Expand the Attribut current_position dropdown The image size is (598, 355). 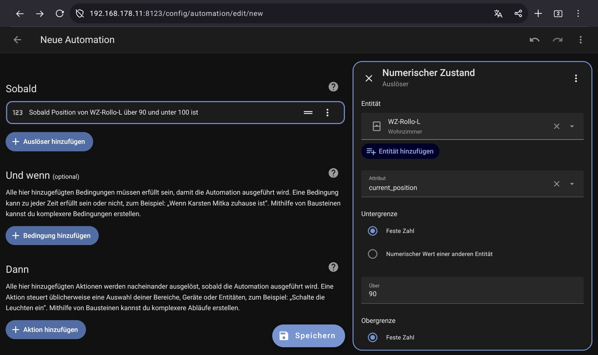point(572,184)
